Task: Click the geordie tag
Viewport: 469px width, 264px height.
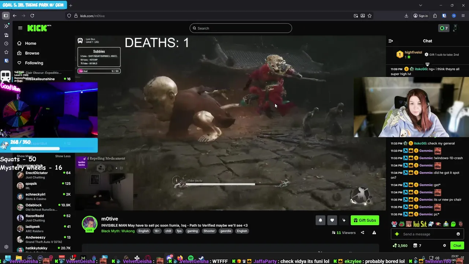Action: tap(226, 231)
